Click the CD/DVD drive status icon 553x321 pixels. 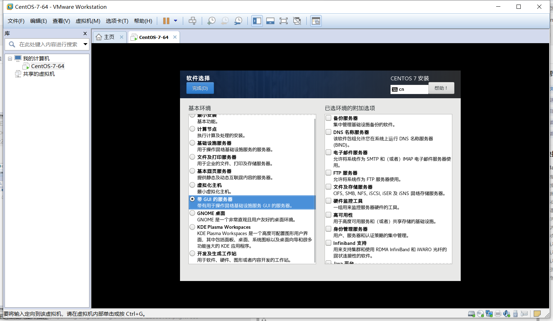480,314
